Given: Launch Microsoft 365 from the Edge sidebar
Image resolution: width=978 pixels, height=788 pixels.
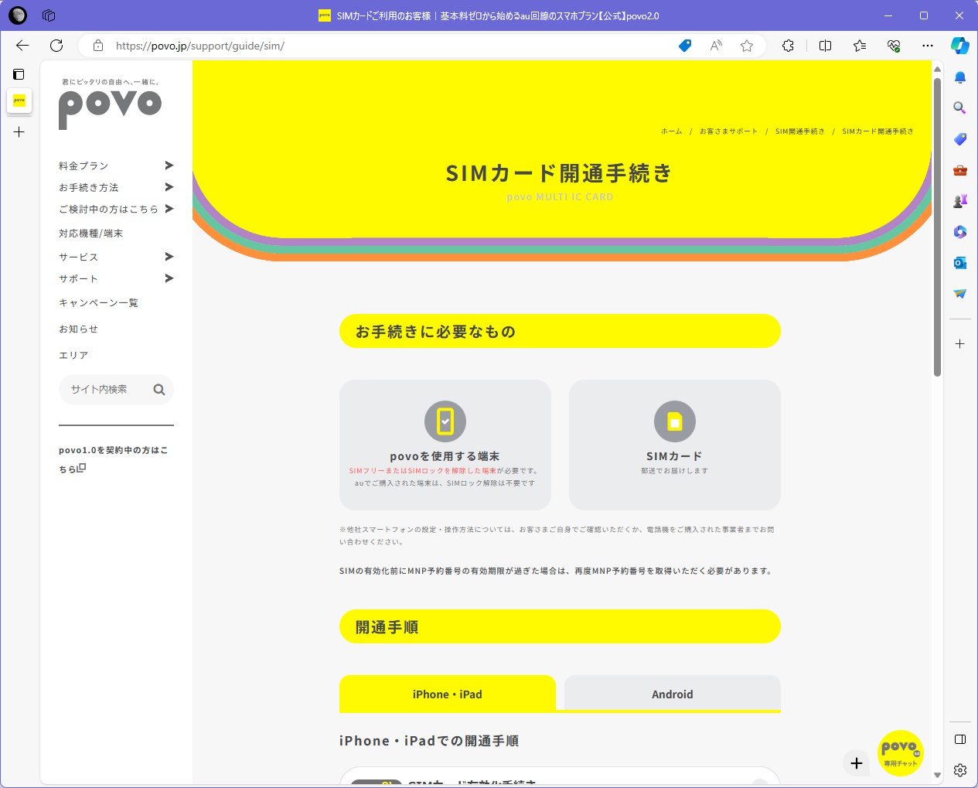Looking at the screenshot, I should 959,231.
